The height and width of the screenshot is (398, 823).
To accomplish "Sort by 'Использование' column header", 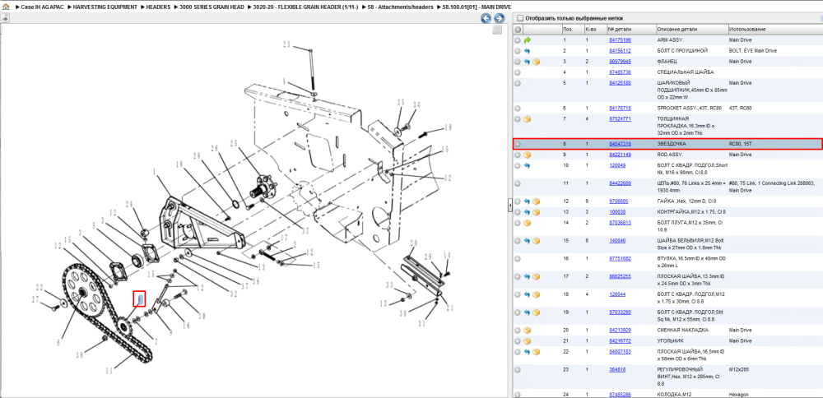I will pos(774,30).
